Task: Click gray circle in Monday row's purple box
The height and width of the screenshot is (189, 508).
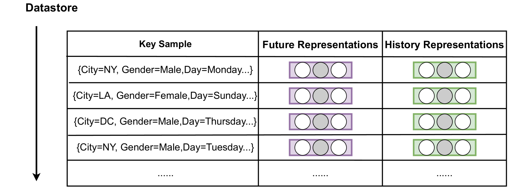Action: click(x=321, y=70)
